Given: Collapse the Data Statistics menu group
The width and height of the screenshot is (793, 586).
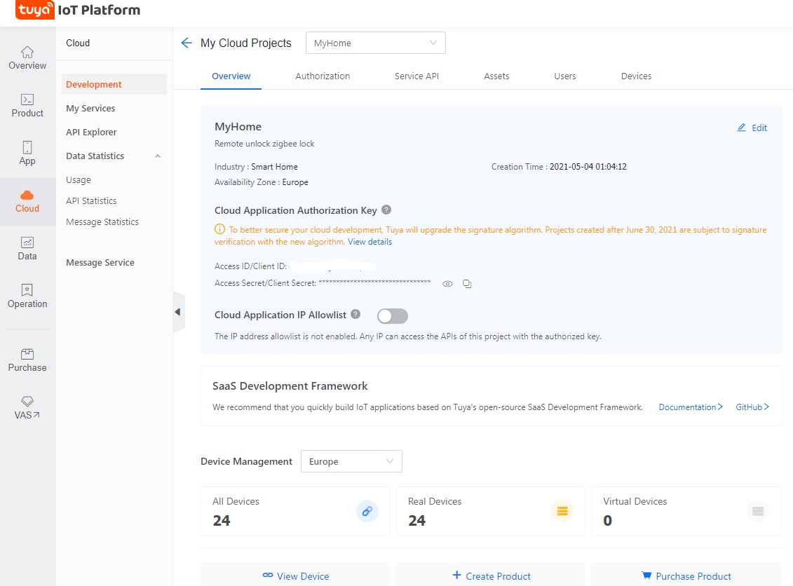Looking at the screenshot, I should tap(158, 156).
